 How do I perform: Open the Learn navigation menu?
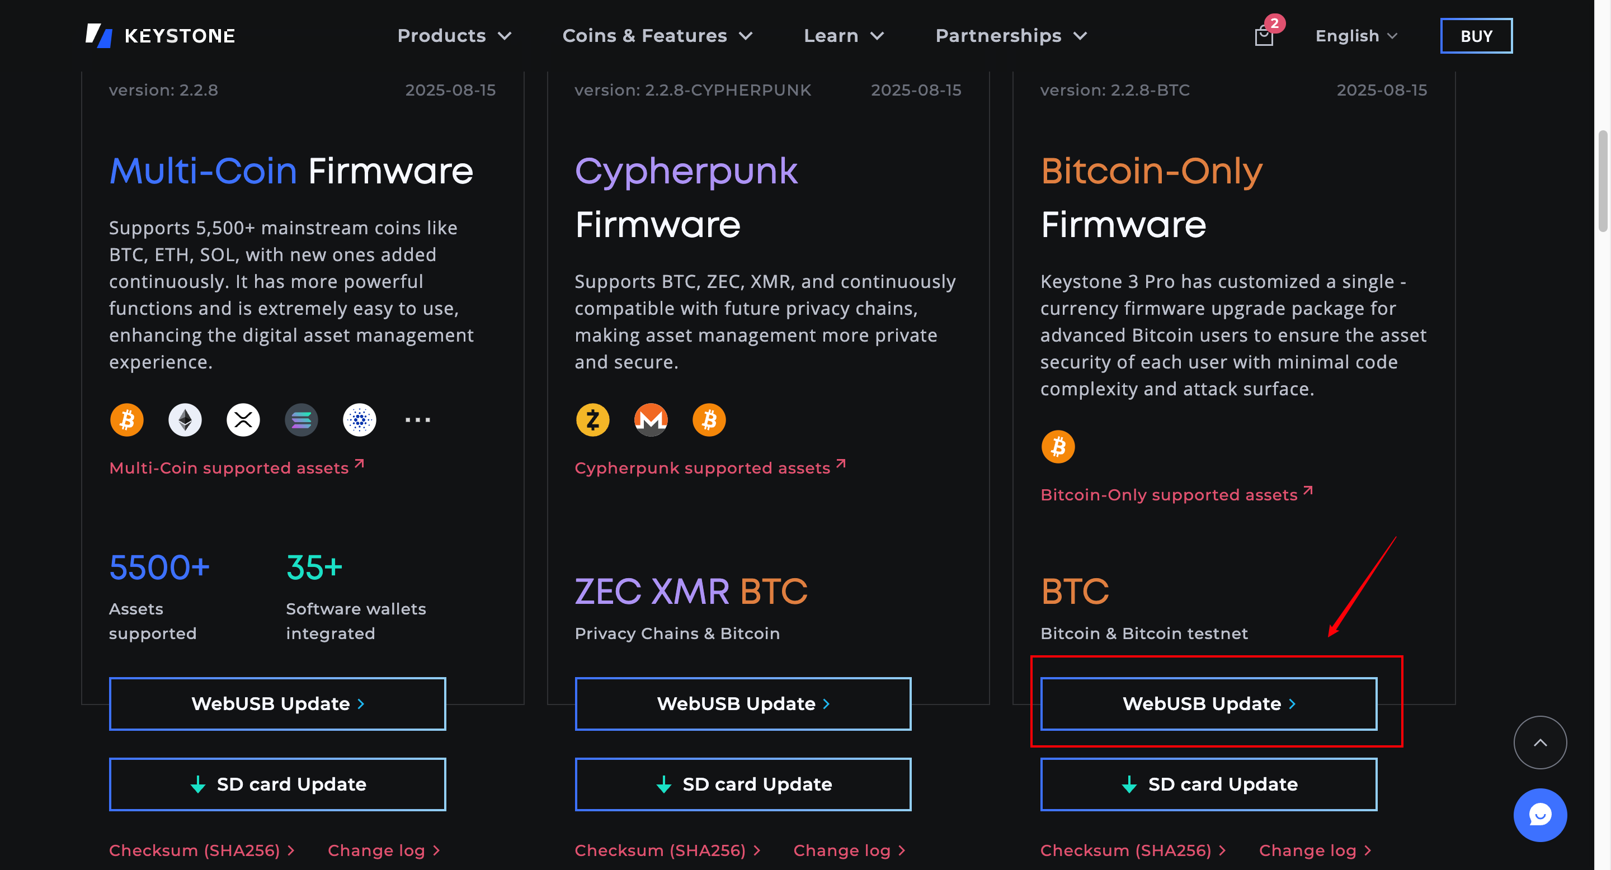843,36
